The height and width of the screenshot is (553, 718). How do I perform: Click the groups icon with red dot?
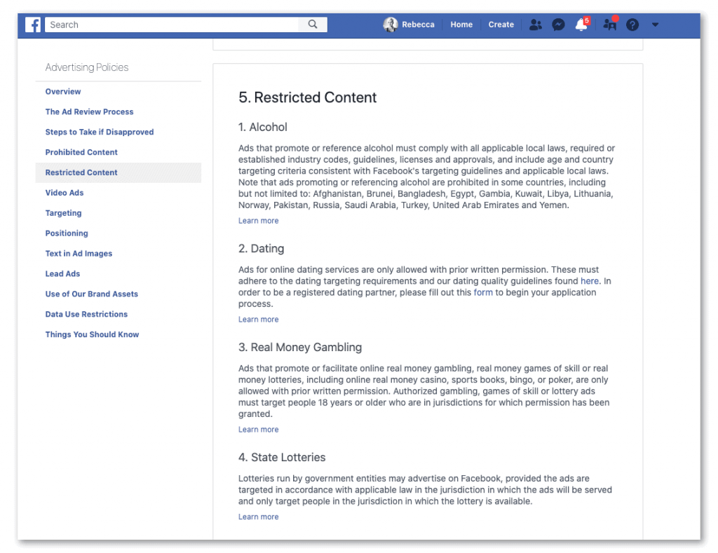[610, 25]
